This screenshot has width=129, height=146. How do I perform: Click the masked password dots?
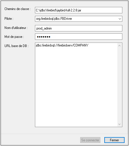pyautogui.click(x=44, y=37)
